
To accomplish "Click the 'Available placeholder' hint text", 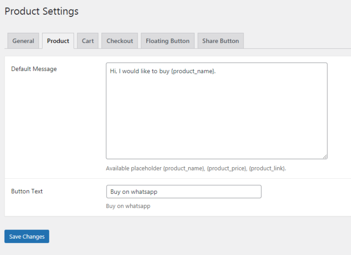I will (x=133, y=168).
